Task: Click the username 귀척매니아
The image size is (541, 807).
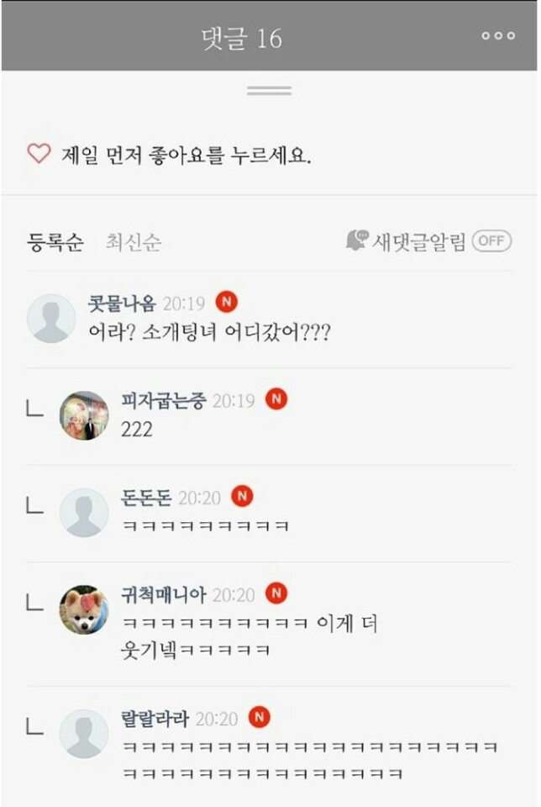Action: tap(163, 595)
